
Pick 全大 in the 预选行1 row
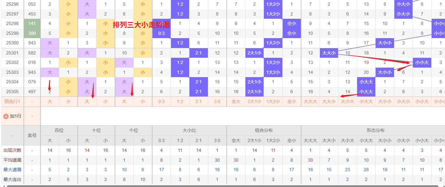pyautogui.click(x=236, y=102)
